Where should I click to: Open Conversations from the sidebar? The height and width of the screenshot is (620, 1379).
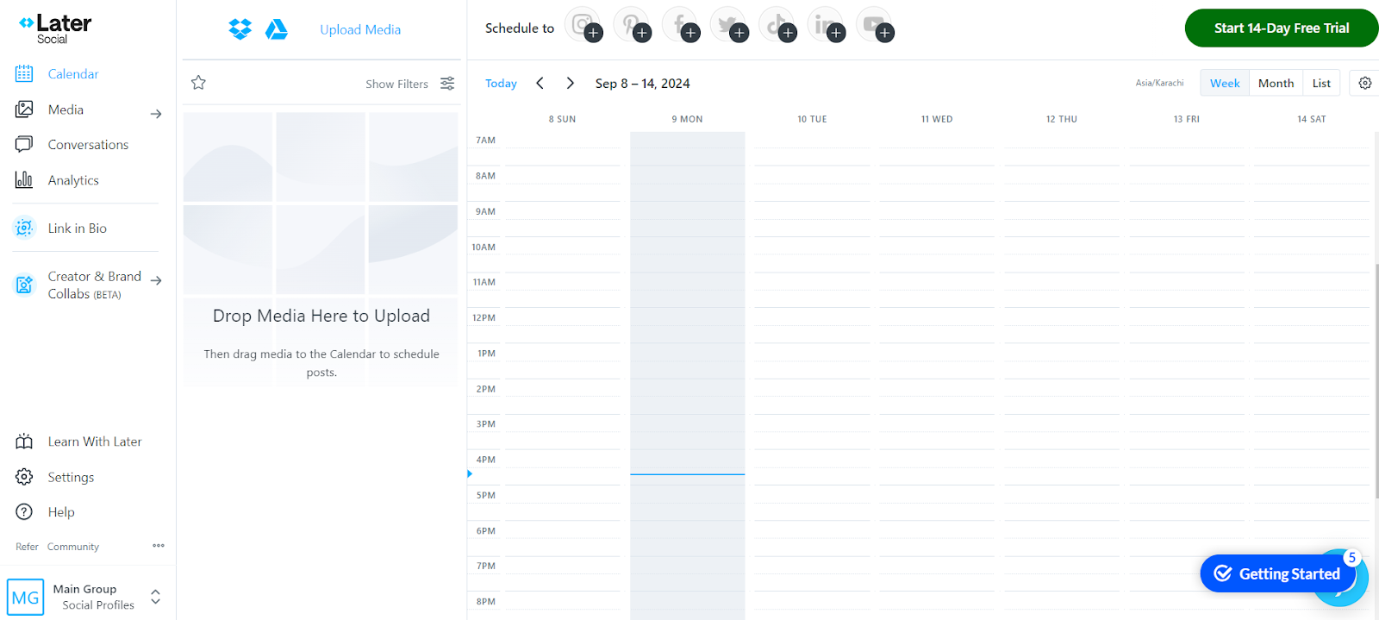pos(88,145)
